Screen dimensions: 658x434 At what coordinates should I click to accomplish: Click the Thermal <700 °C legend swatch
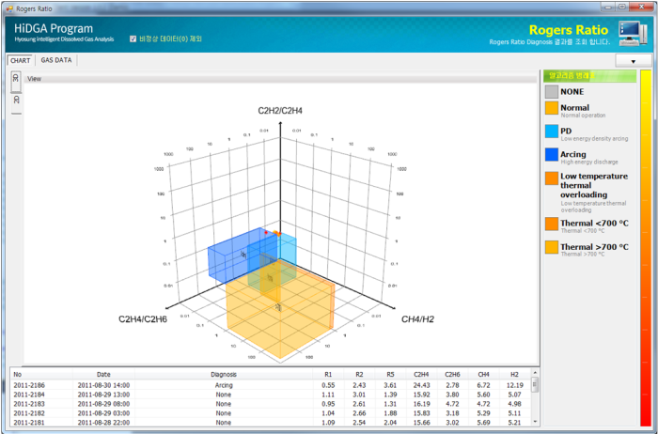coord(552,224)
